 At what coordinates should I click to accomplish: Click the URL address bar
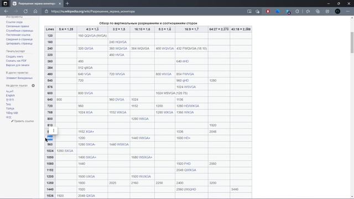(144, 11)
